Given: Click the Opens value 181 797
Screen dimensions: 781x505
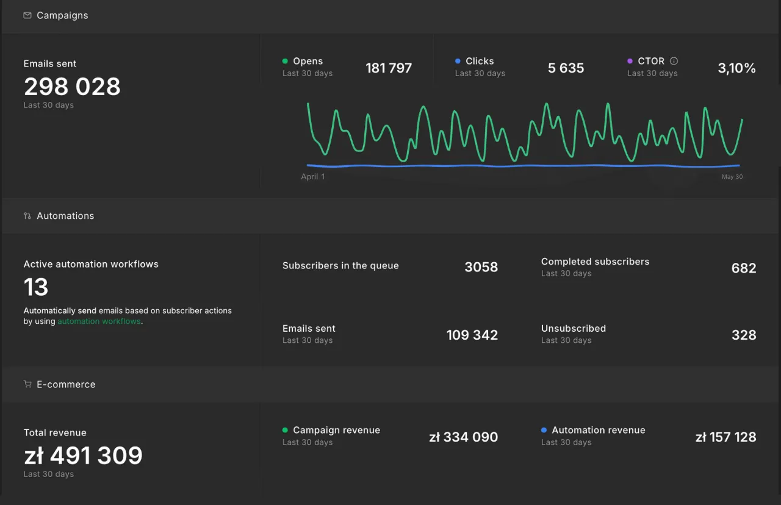Looking at the screenshot, I should pos(389,68).
